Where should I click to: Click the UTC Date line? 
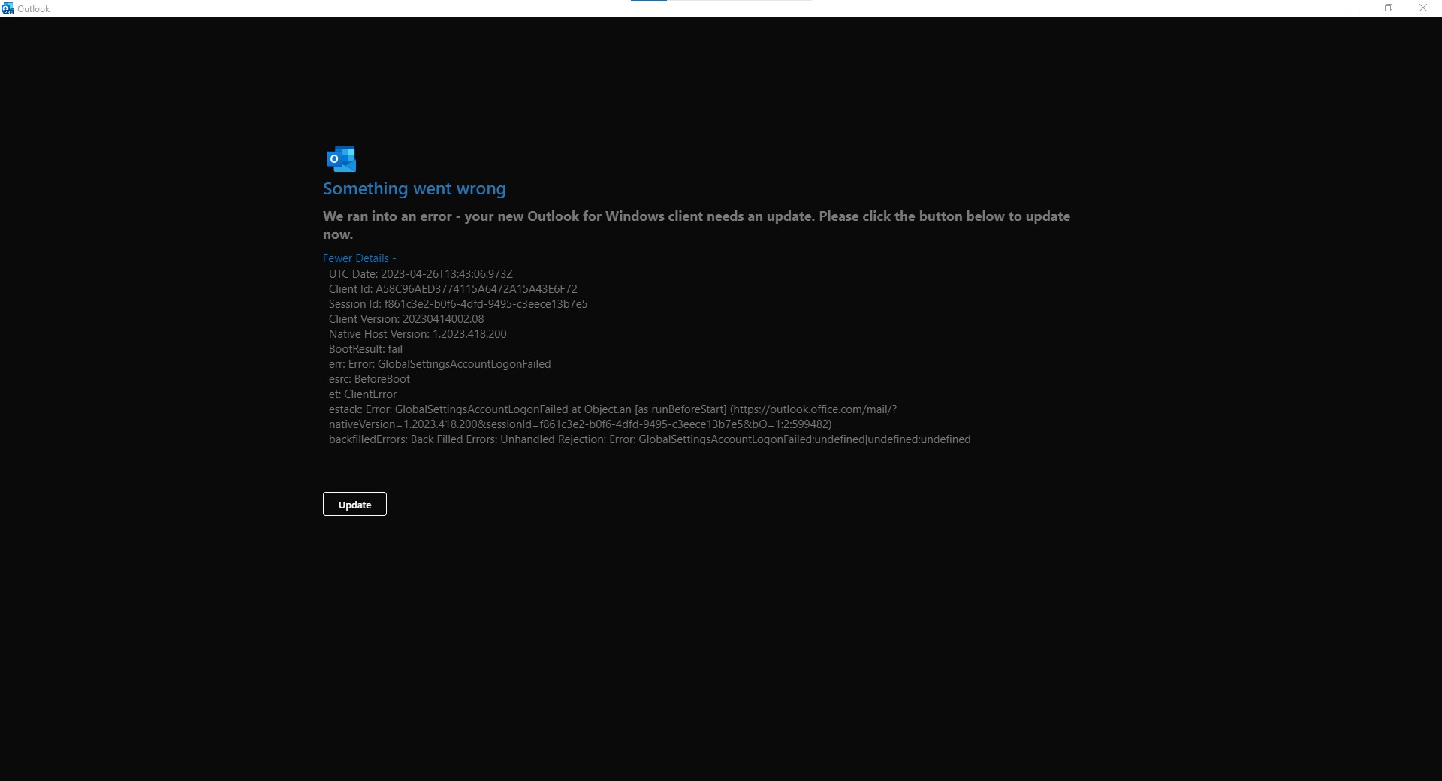(421, 274)
